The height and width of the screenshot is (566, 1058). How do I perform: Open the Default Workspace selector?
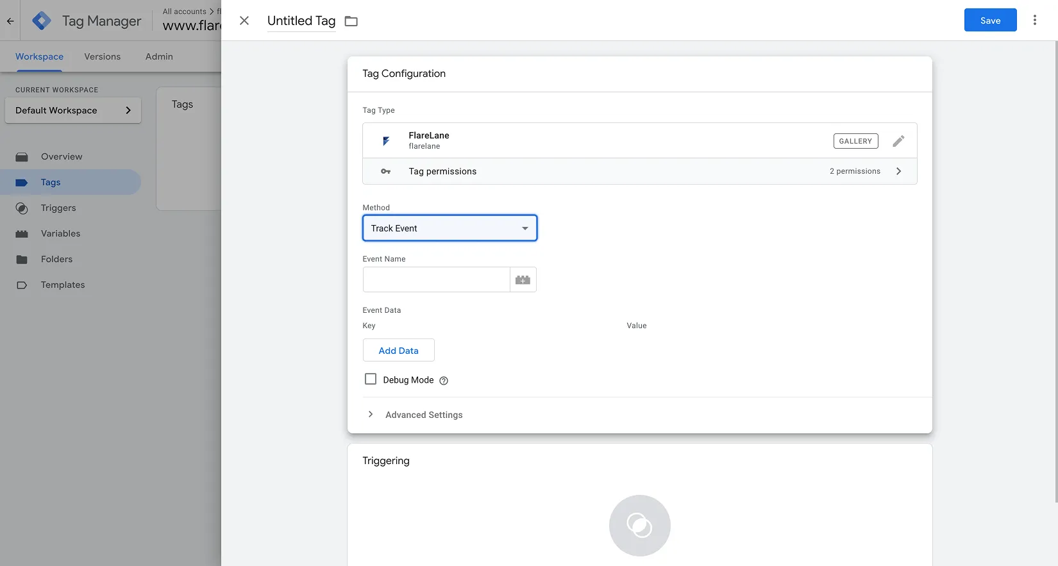pyautogui.click(x=73, y=110)
